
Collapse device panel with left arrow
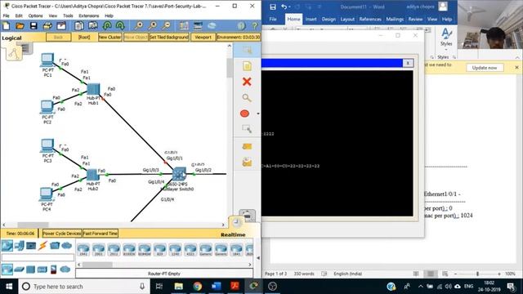coord(258,258)
